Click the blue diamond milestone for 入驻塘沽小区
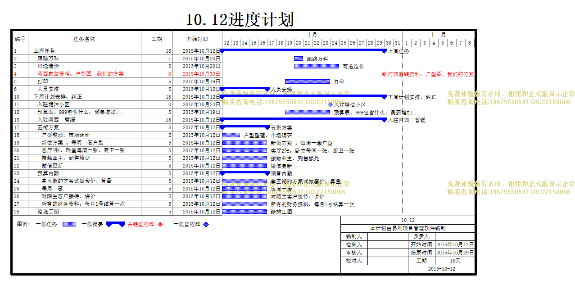 pyautogui.click(x=330, y=104)
